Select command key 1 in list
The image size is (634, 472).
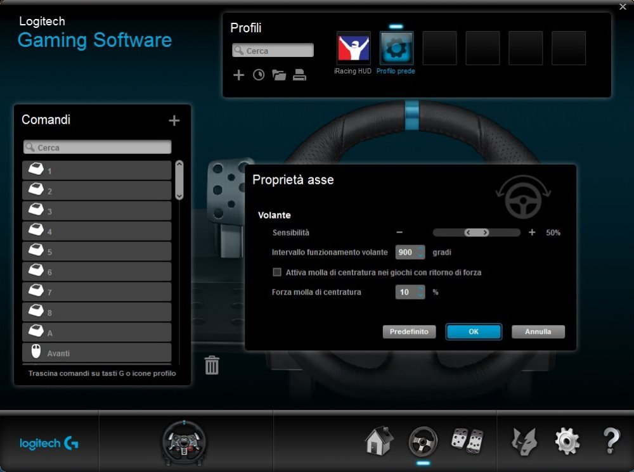[x=97, y=170]
